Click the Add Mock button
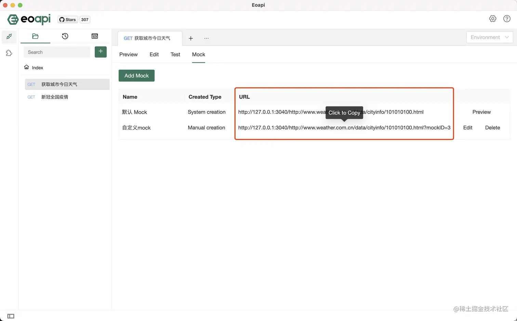Screen dimensions: 517x321 tap(136, 75)
